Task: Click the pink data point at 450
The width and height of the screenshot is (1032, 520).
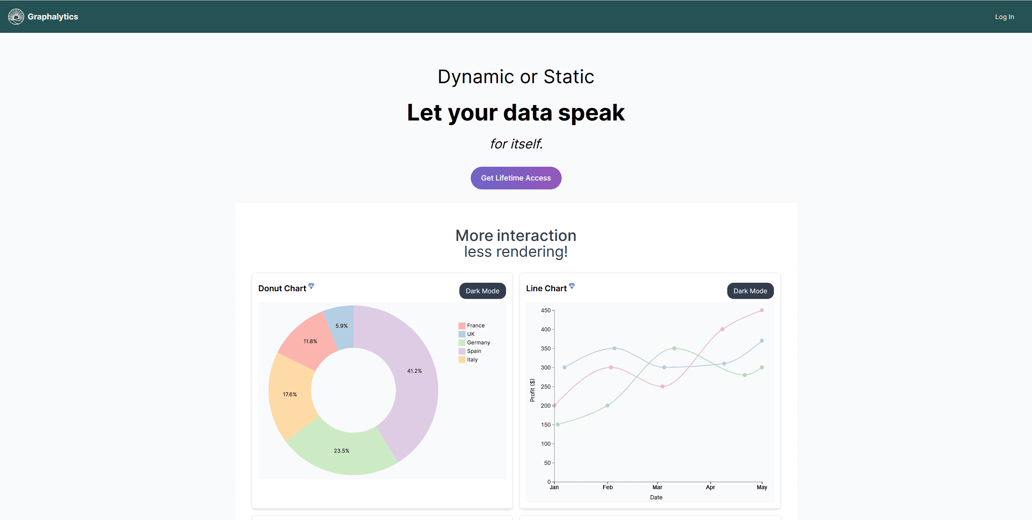Action: click(762, 310)
